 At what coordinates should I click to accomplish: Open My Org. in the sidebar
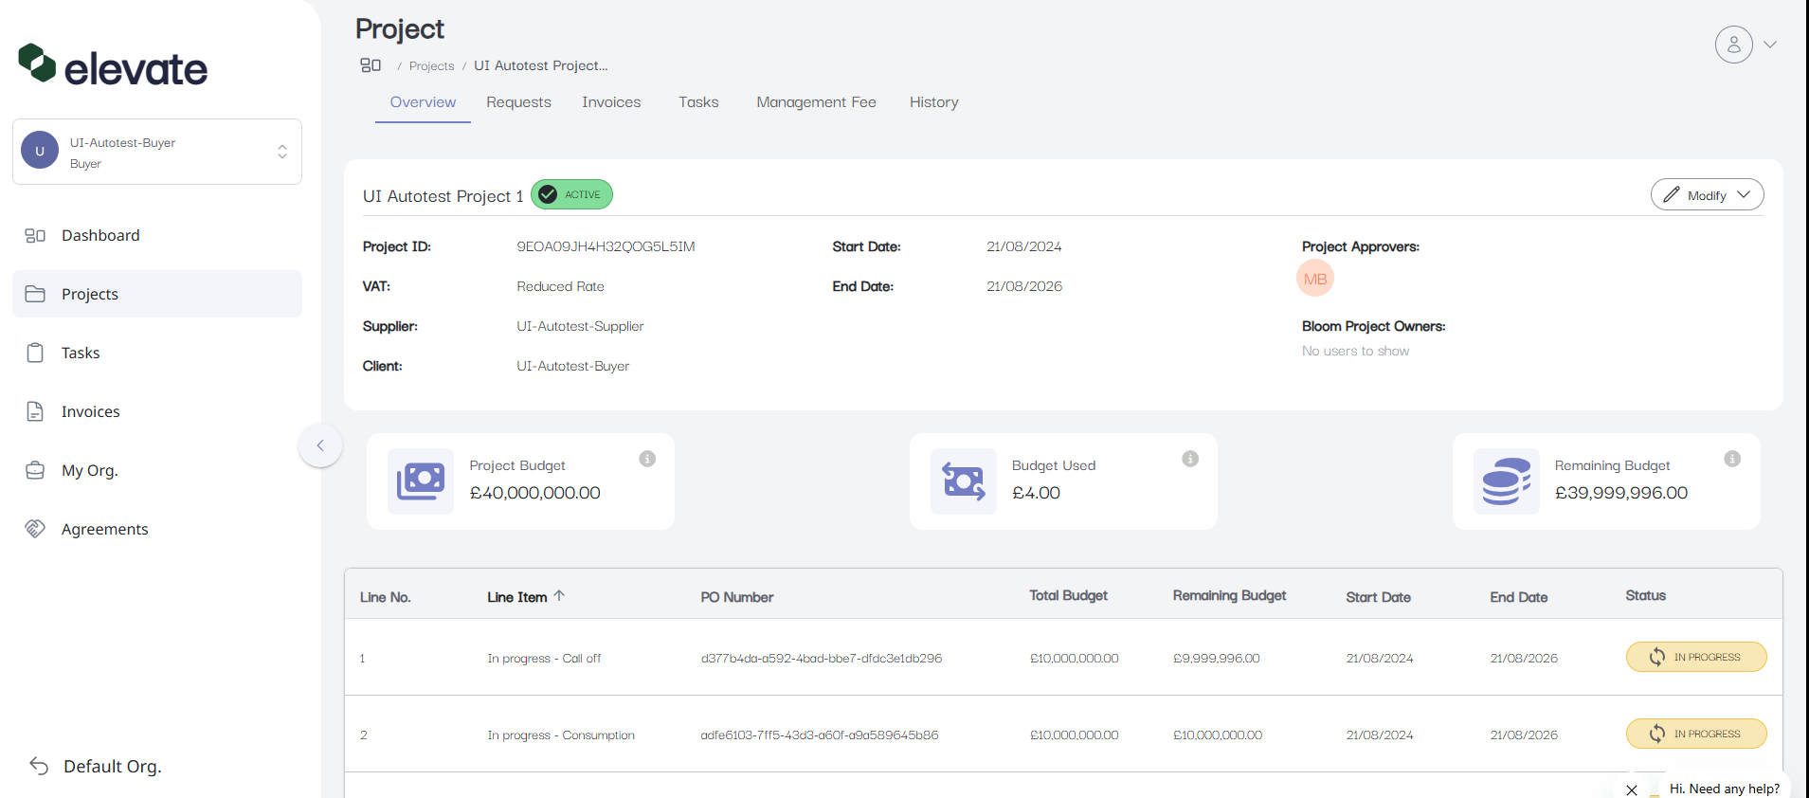(157, 470)
